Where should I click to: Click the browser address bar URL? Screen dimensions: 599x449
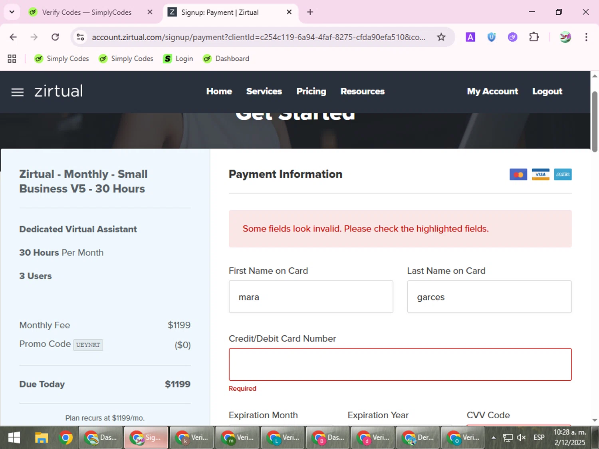coord(258,37)
